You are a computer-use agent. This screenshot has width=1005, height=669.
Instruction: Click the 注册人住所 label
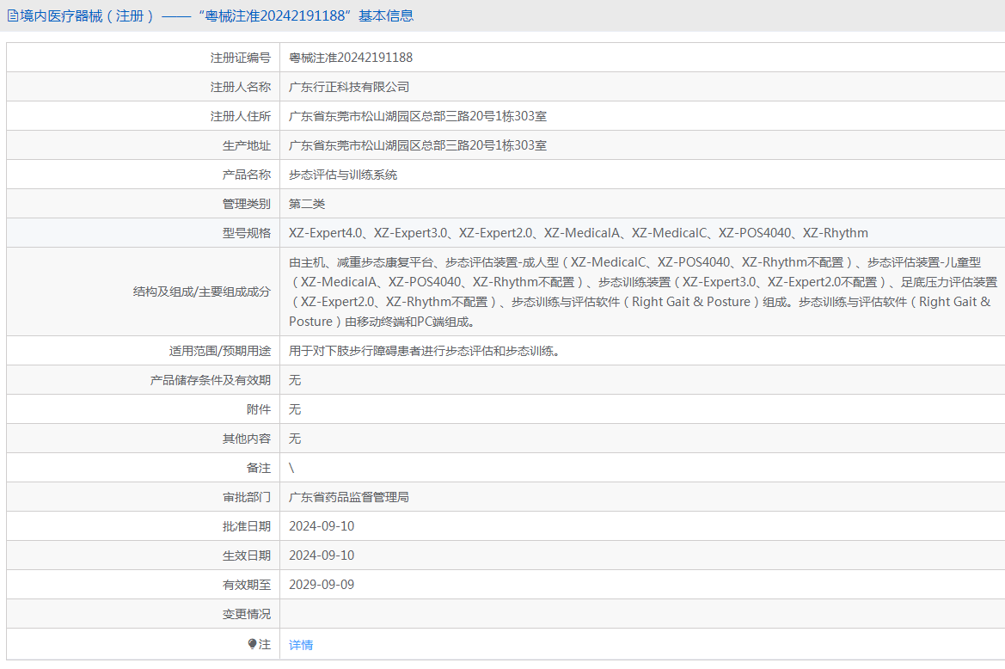tap(241, 117)
